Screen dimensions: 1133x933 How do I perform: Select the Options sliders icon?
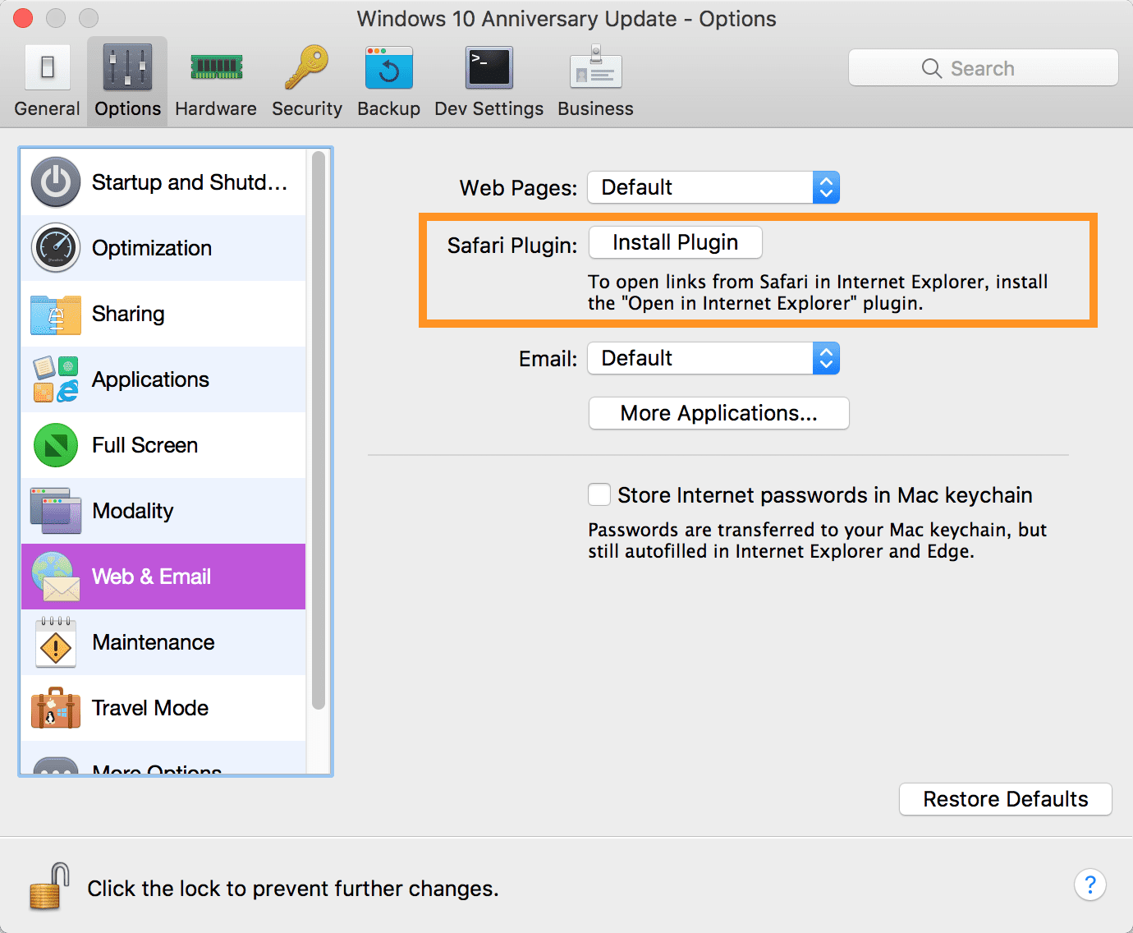(127, 67)
